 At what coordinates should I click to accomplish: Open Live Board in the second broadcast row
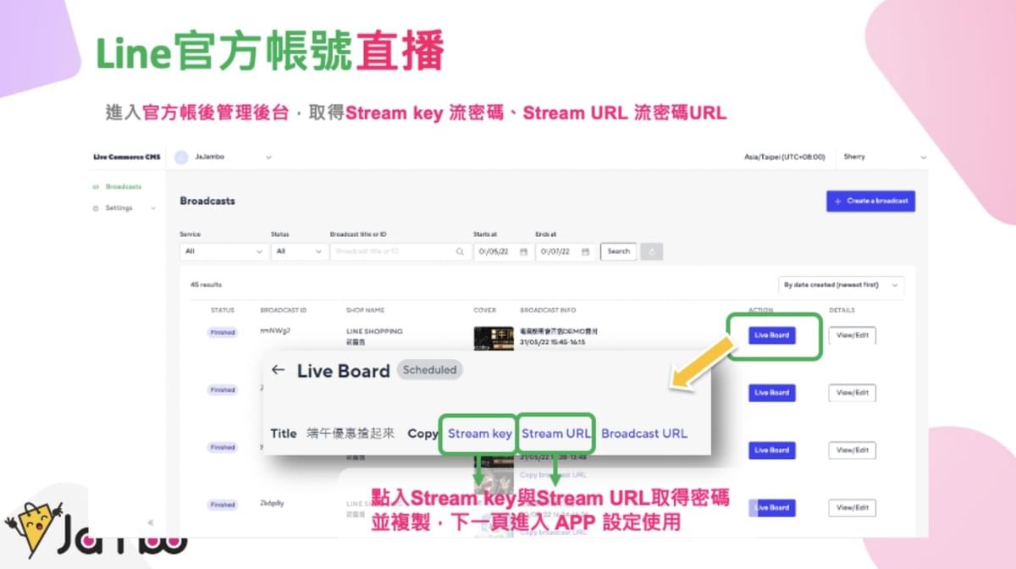pyautogui.click(x=771, y=393)
